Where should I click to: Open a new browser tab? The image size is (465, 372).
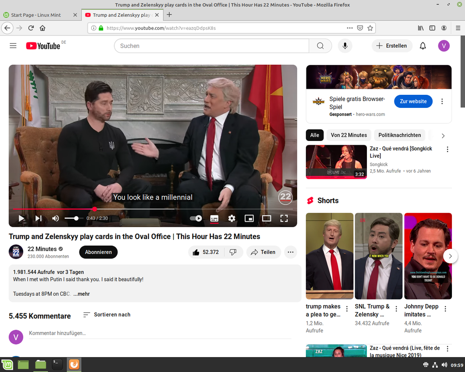[169, 15]
